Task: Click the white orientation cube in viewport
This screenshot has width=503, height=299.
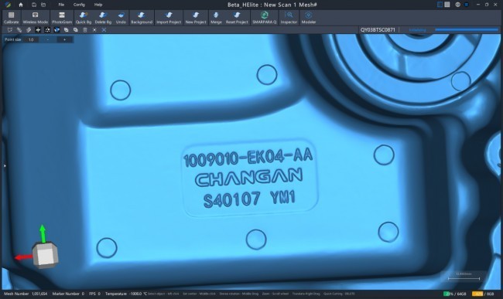Action: point(45,255)
